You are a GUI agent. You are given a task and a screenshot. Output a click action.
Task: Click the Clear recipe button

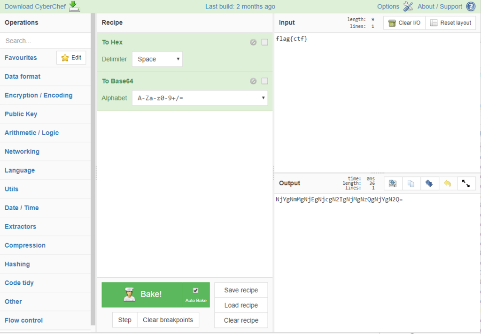[241, 320]
